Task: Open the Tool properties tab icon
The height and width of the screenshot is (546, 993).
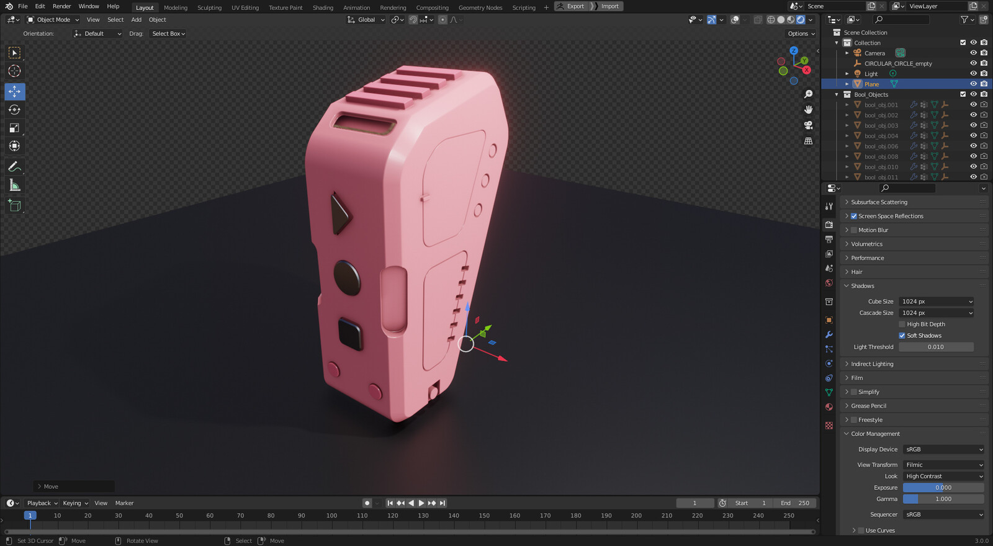Action: point(829,206)
